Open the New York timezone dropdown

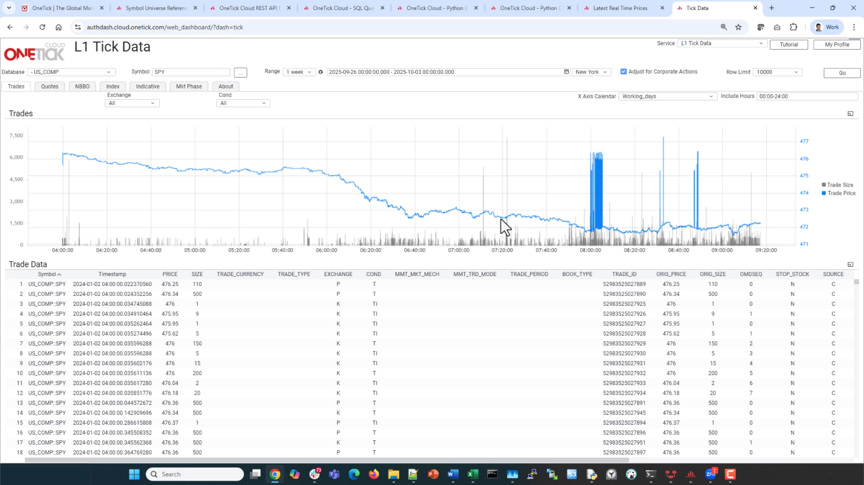591,71
